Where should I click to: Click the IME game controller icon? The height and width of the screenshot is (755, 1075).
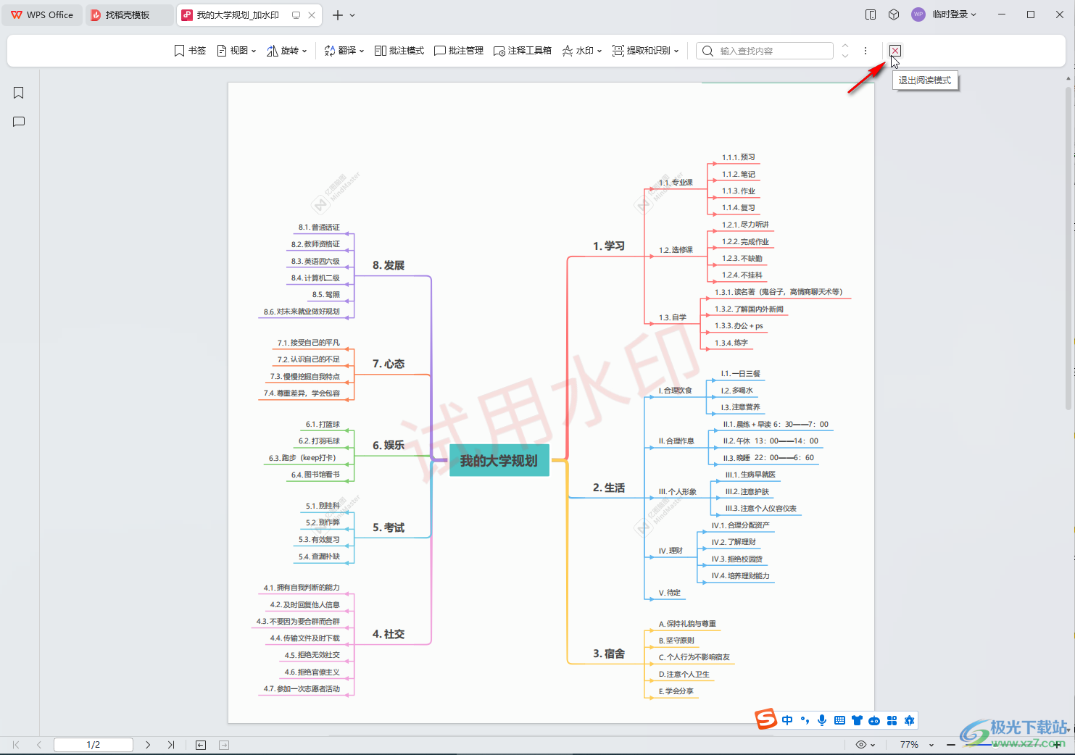[x=874, y=720]
